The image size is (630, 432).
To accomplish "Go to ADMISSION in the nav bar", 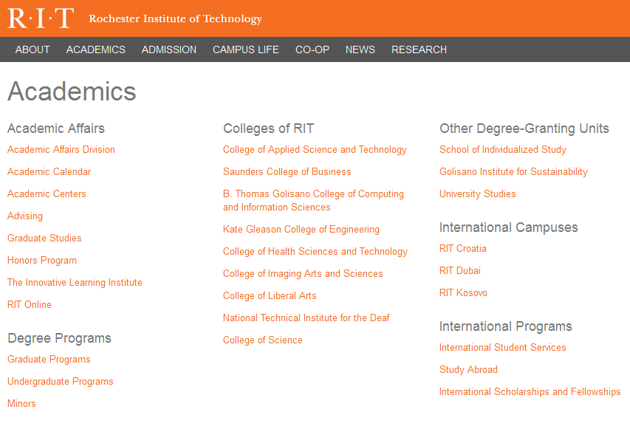I will pos(169,49).
